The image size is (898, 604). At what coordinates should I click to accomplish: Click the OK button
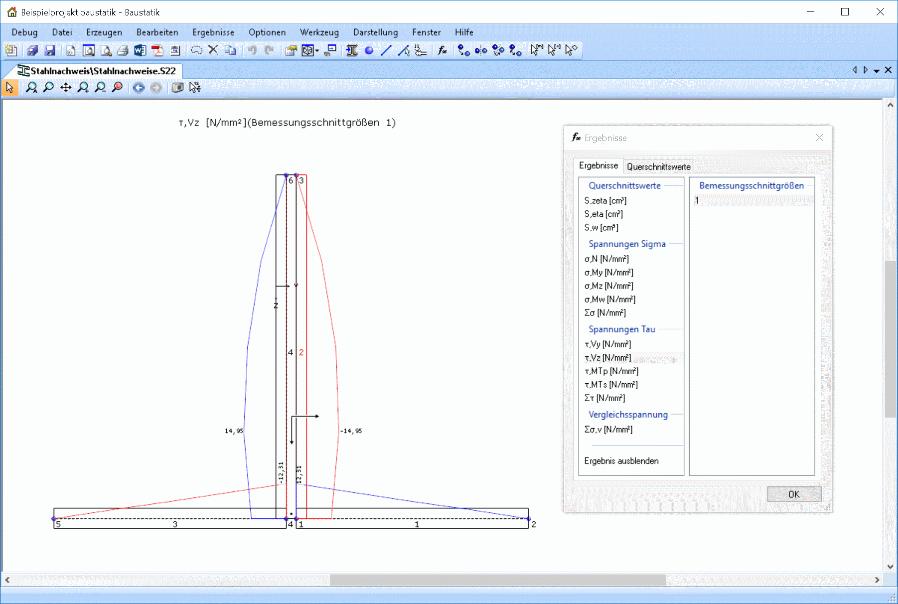pos(794,494)
